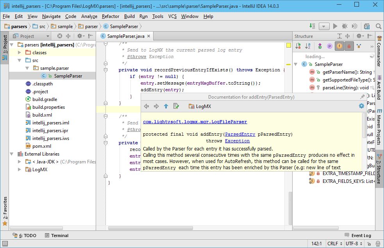Collapse the sample.parser package
The width and height of the screenshot is (384, 248).
(x=27, y=68)
